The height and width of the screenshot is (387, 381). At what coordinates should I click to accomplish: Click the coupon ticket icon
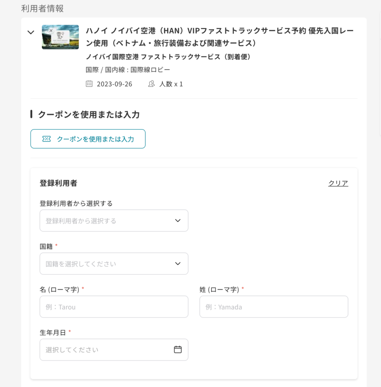pos(47,139)
